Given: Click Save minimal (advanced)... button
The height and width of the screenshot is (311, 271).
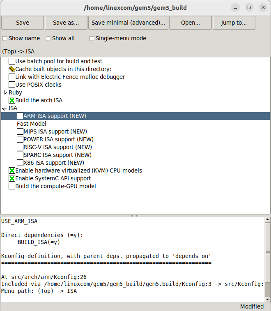Looking at the screenshot, I should coord(128,23).
